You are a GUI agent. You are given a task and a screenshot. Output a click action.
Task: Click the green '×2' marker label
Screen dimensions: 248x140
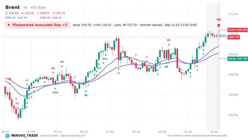[119, 73]
